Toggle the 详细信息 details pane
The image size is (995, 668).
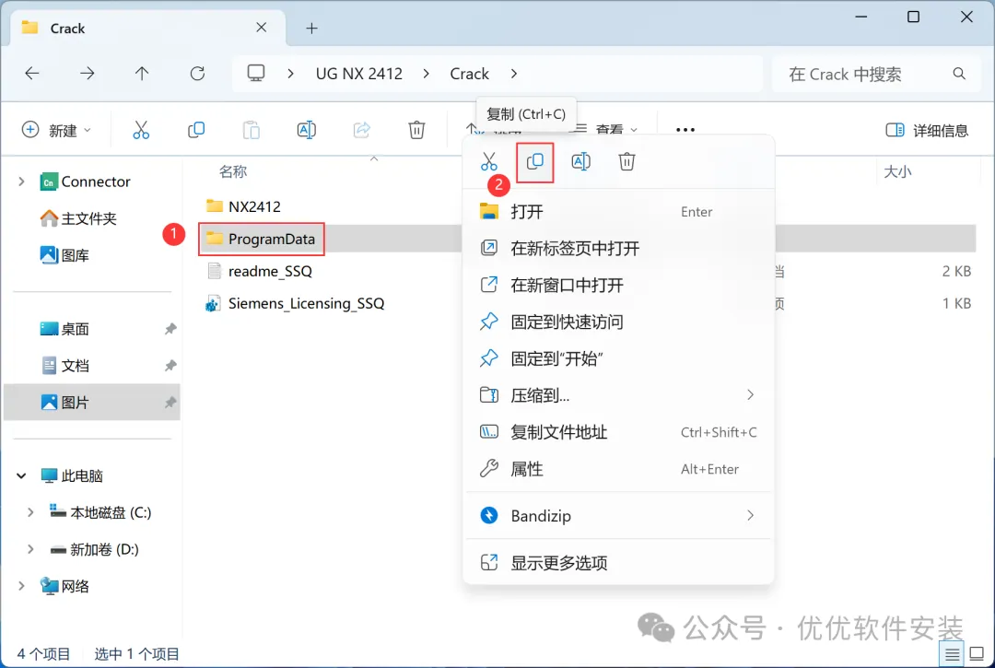click(x=927, y=130)
